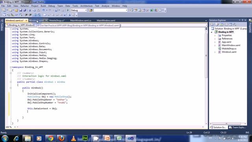
Task: Click the View Designer icon in Solution Explorer
Action: (x=231, y=24)
